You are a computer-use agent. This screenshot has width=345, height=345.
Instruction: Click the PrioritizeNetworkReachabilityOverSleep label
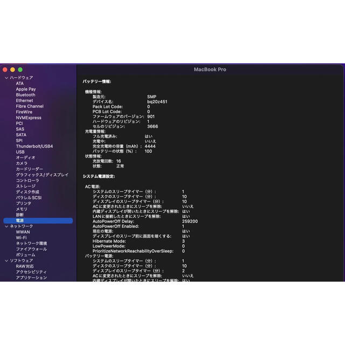(133, 251)
